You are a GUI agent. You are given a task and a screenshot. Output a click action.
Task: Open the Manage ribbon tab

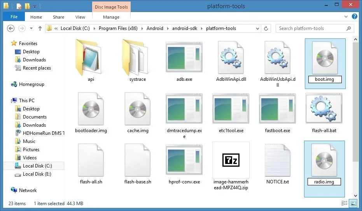pos(111,17)
